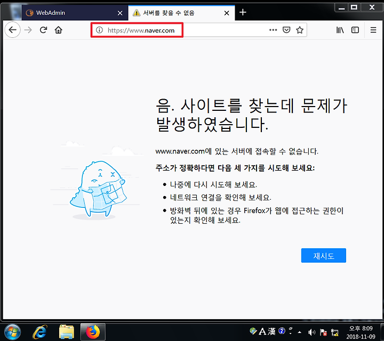
Task: Click the taskbar clock showing 오후 8:09
Action: click(361, 332)
